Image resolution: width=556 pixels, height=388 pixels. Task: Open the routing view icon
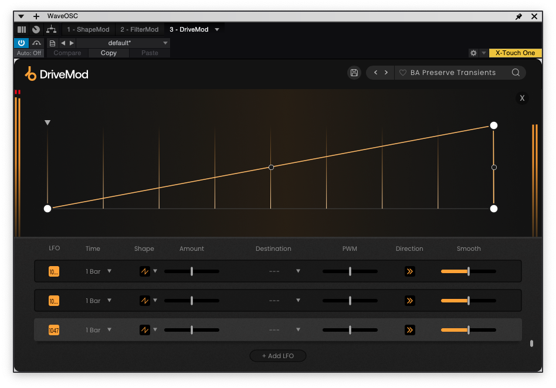[52, 29]
